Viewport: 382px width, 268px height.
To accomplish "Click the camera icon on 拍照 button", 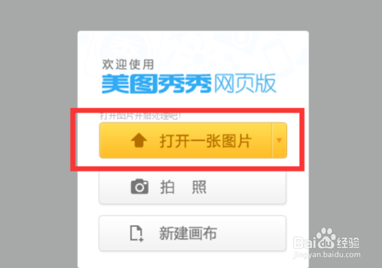I will point(140,186).
